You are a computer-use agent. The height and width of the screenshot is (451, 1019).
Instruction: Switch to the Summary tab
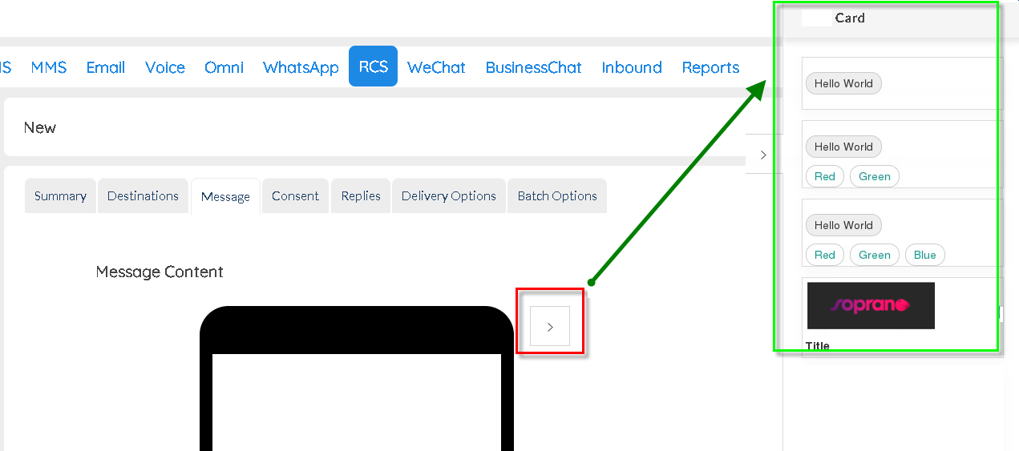(60, 195)
